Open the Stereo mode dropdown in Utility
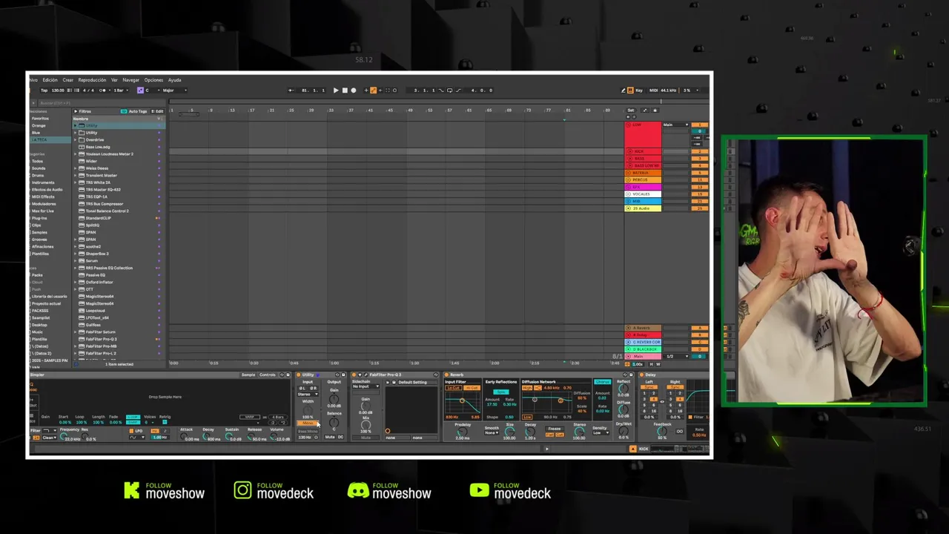The image size is (949, 534). 308,395
